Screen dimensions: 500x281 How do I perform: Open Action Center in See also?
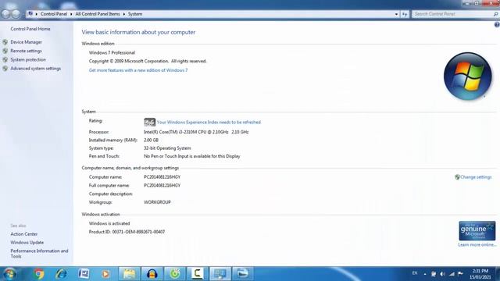24,234
